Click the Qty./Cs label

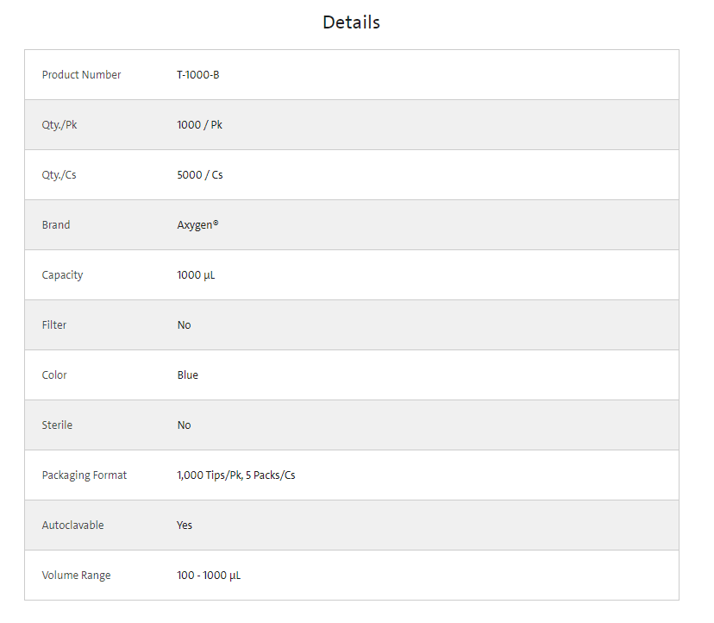click(x=60, y=175)
